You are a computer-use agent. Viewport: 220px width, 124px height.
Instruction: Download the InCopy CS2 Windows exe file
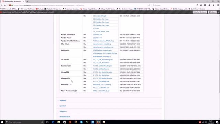[101, 75]
